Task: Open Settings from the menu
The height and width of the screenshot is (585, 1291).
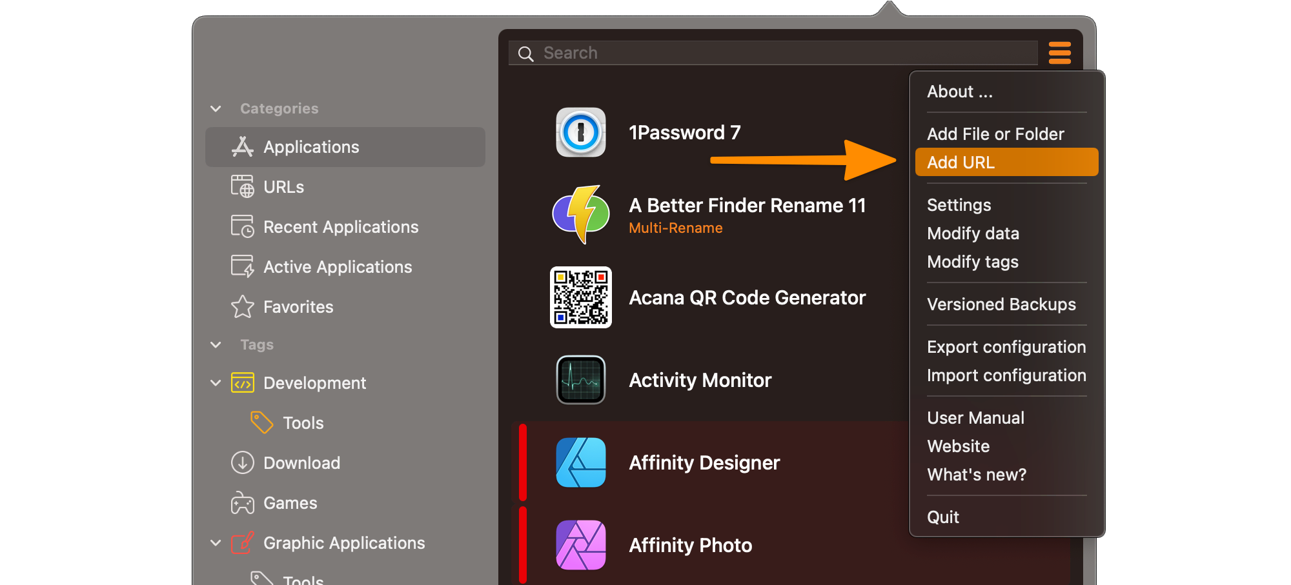Action: 1007,205
